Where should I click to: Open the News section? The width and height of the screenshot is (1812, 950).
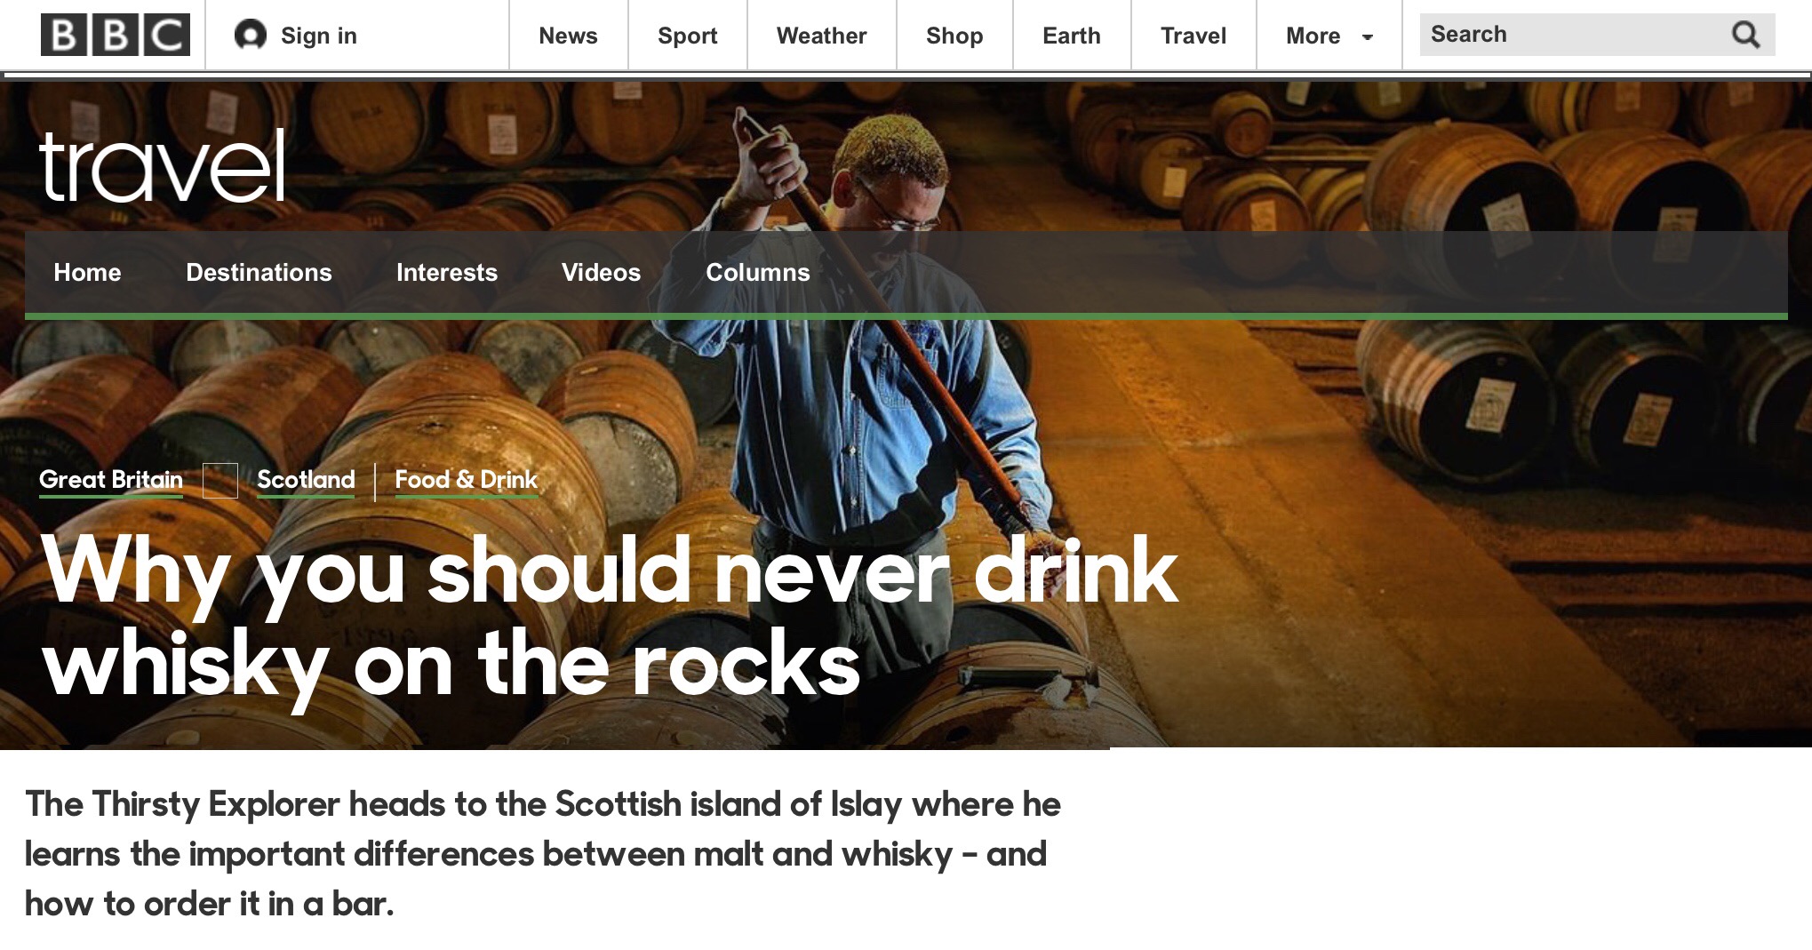coord(568,36)
